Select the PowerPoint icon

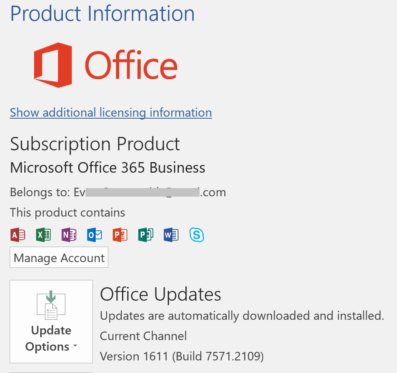click(120, 235)
